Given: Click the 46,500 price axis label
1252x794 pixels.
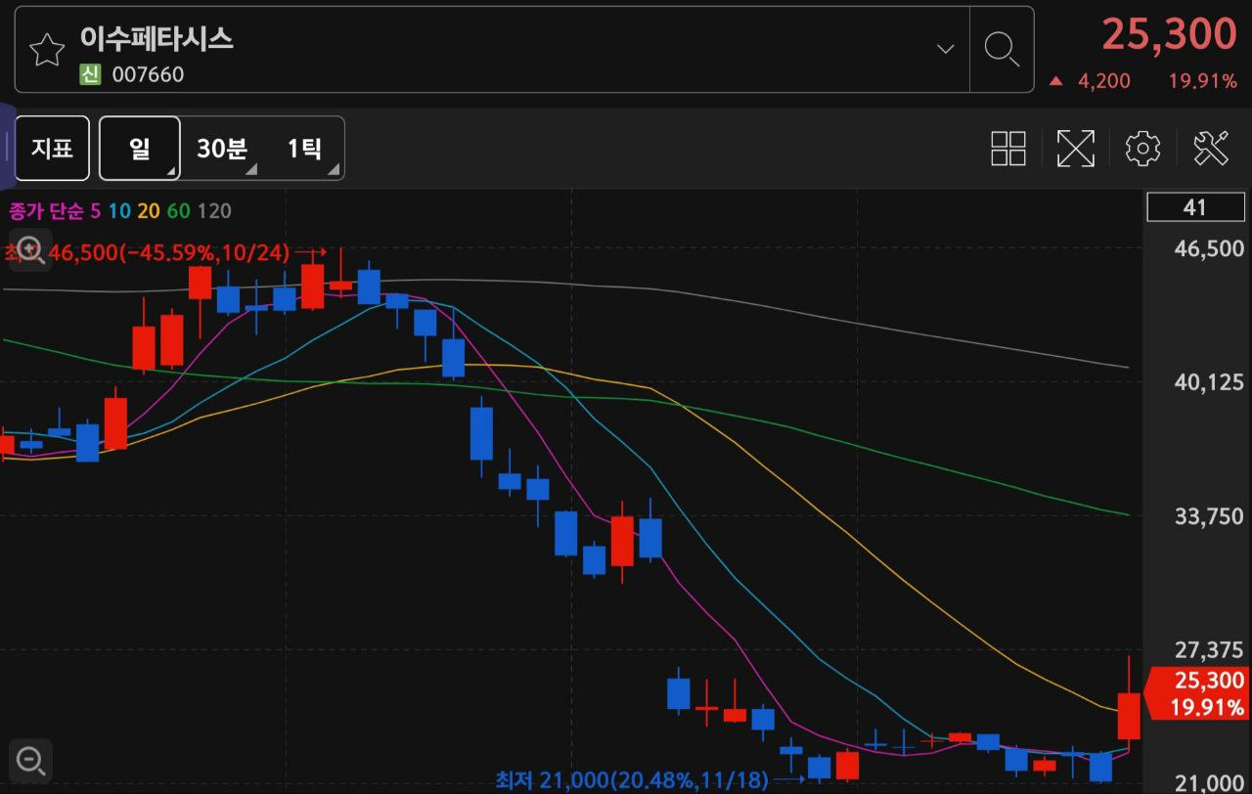Looking at the screenshot, I should (x=1209, y=248).
